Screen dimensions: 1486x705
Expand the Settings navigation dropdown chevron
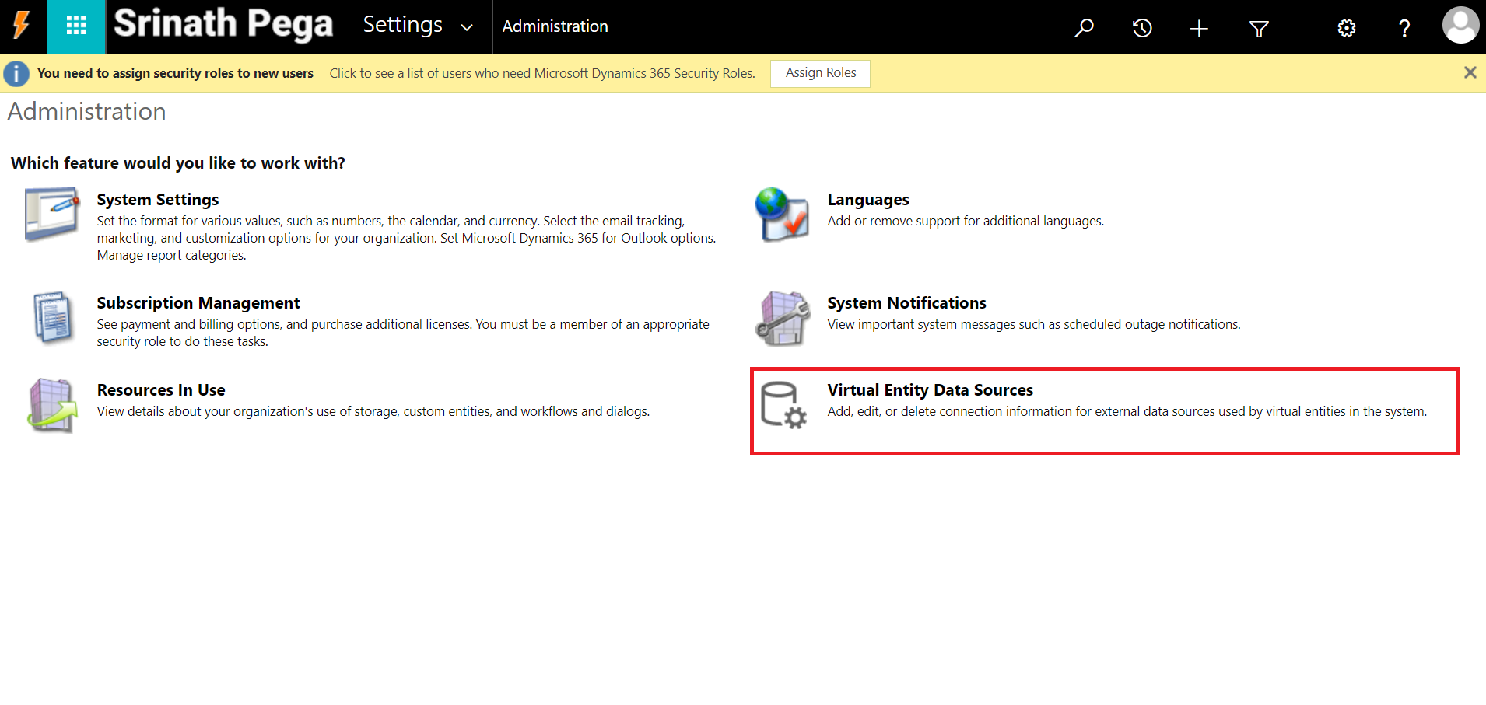point(467,28)
